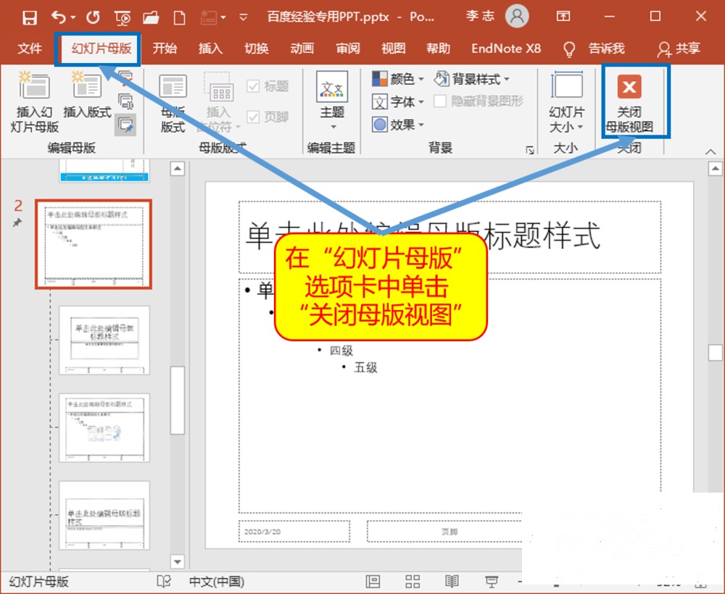The image size is (725, 594).
Task: Switch to the 插入 tab
Action: (210, 48)
